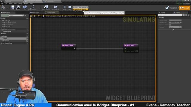Click the Return Value pin on Return Node

coord(125,51)
